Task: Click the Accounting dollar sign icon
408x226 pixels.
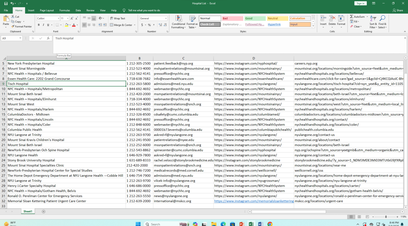Action: click(x=141, y=25)
